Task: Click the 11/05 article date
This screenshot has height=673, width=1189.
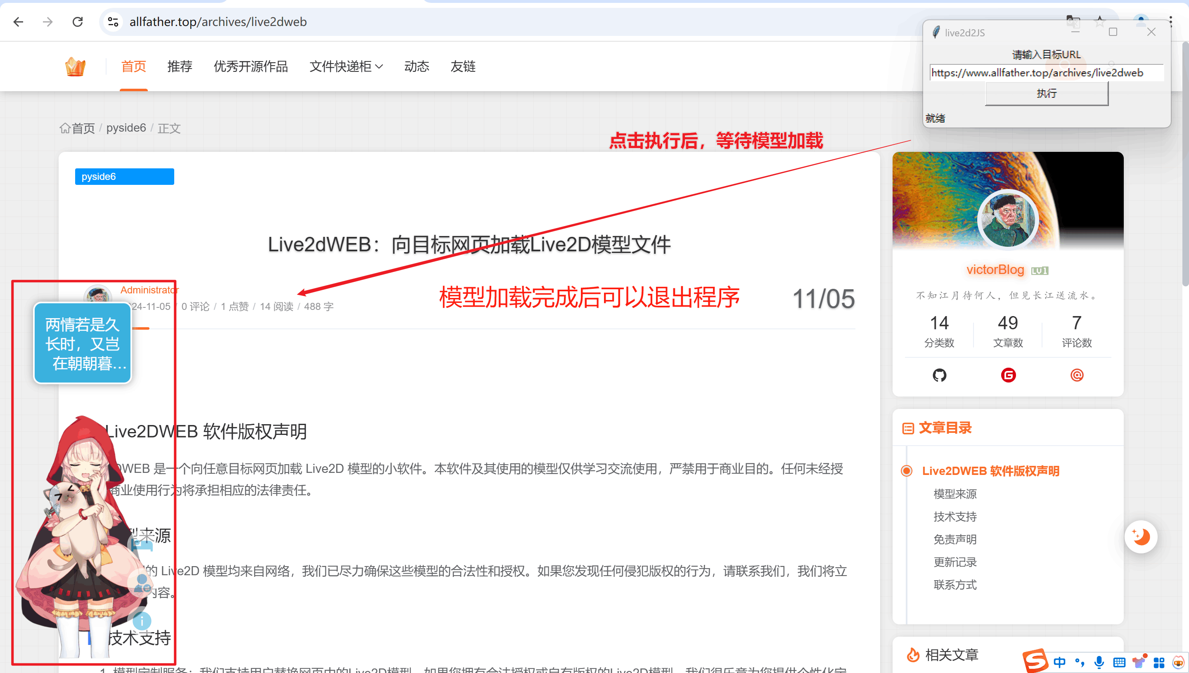Action: pyautogui.click(x=823, y=299)
